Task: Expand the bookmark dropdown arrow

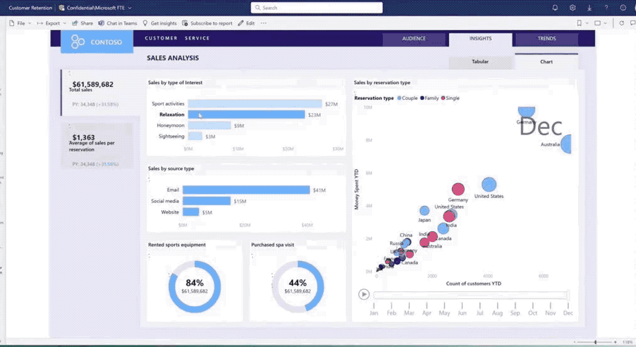Action: click(x=587, y=23)
